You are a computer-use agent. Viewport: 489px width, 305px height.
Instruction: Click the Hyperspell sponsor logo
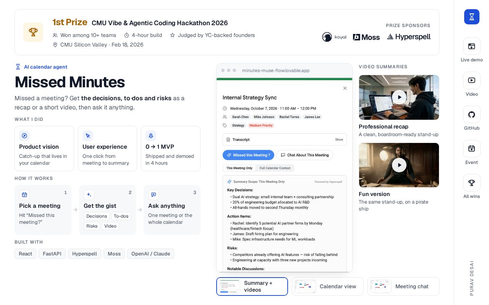tap(409, 37)
